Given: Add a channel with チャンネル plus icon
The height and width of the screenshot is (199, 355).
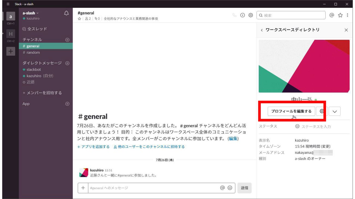Looking at the screenshot, I should 67,40.
